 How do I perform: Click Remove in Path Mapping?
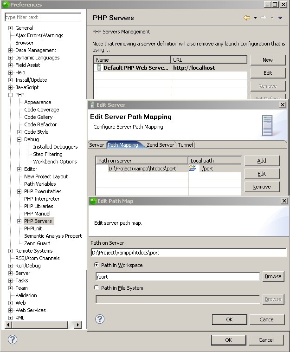coord(262,187)
